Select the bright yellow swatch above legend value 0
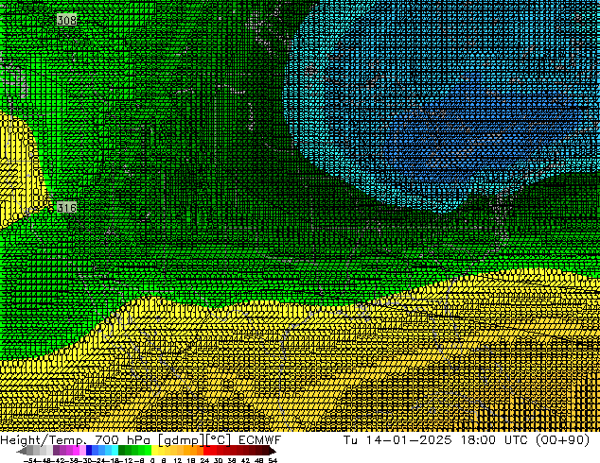Screen dimensions: 600x463 click(x=154, y=450)
